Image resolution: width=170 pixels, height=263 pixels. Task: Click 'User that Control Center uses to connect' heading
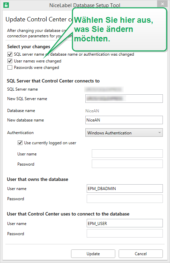[x=68, y=214]
